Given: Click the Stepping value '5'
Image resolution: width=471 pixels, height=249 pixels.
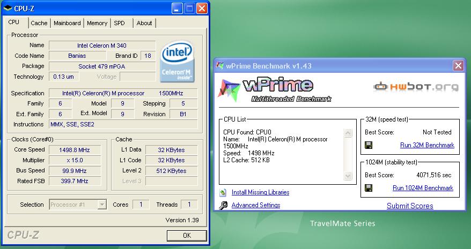Looking at the screenshot, I should coord(183,103).
